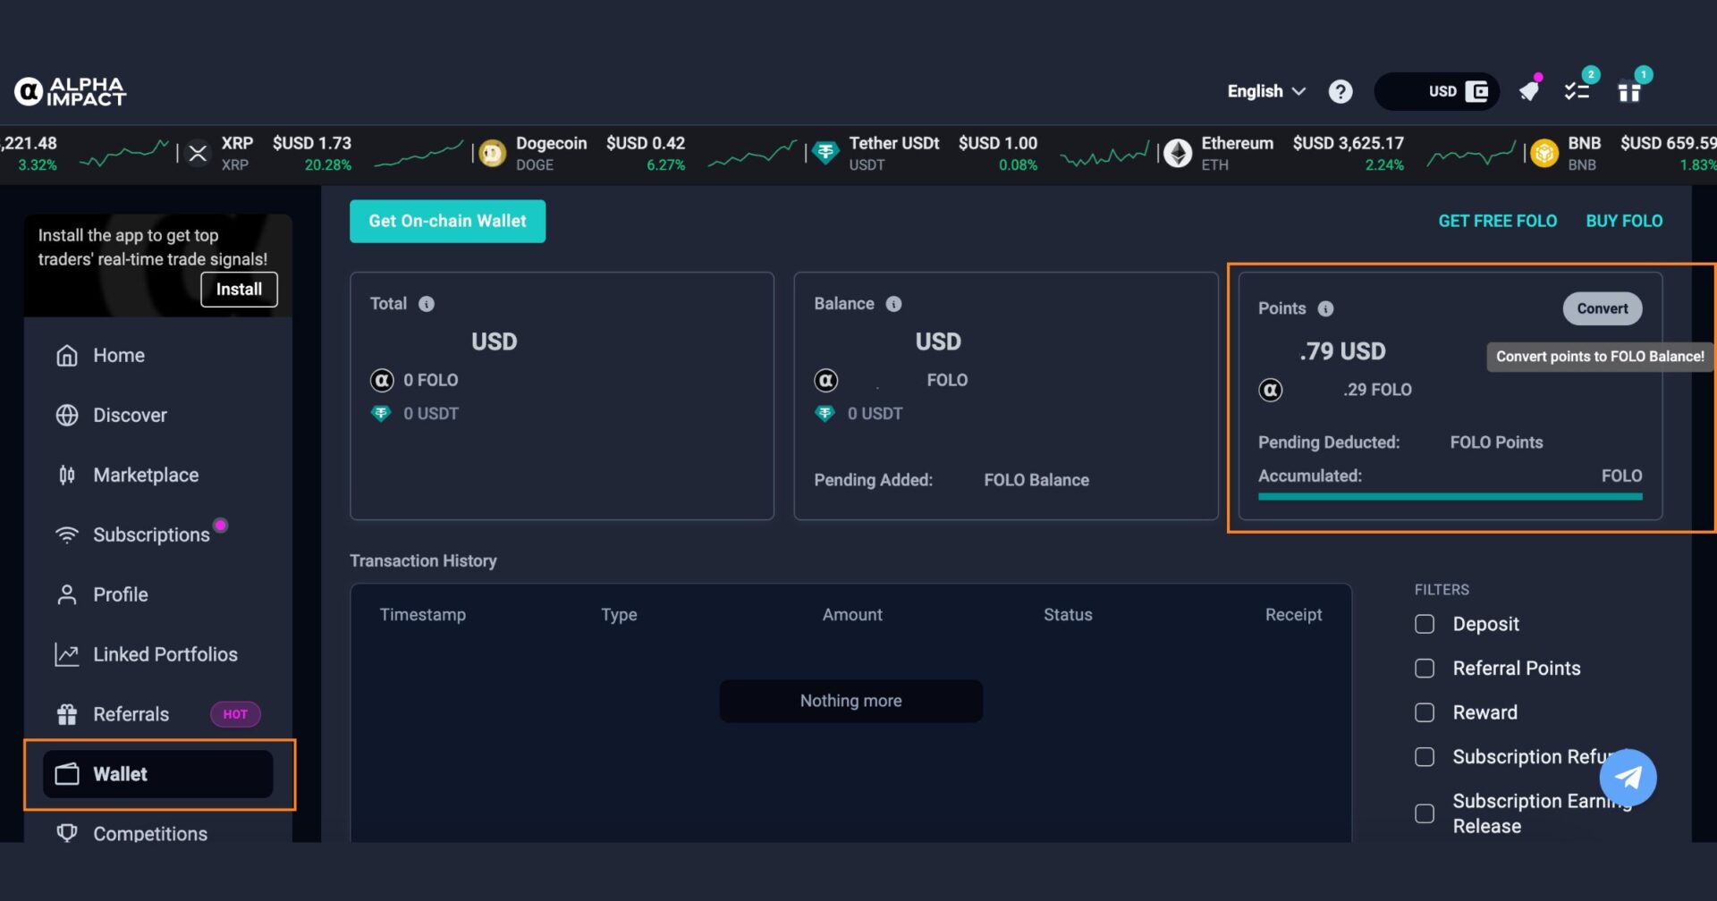Click the Convert points button
The width and height of the screenshot is (1717, 901).
(1602, 308)
